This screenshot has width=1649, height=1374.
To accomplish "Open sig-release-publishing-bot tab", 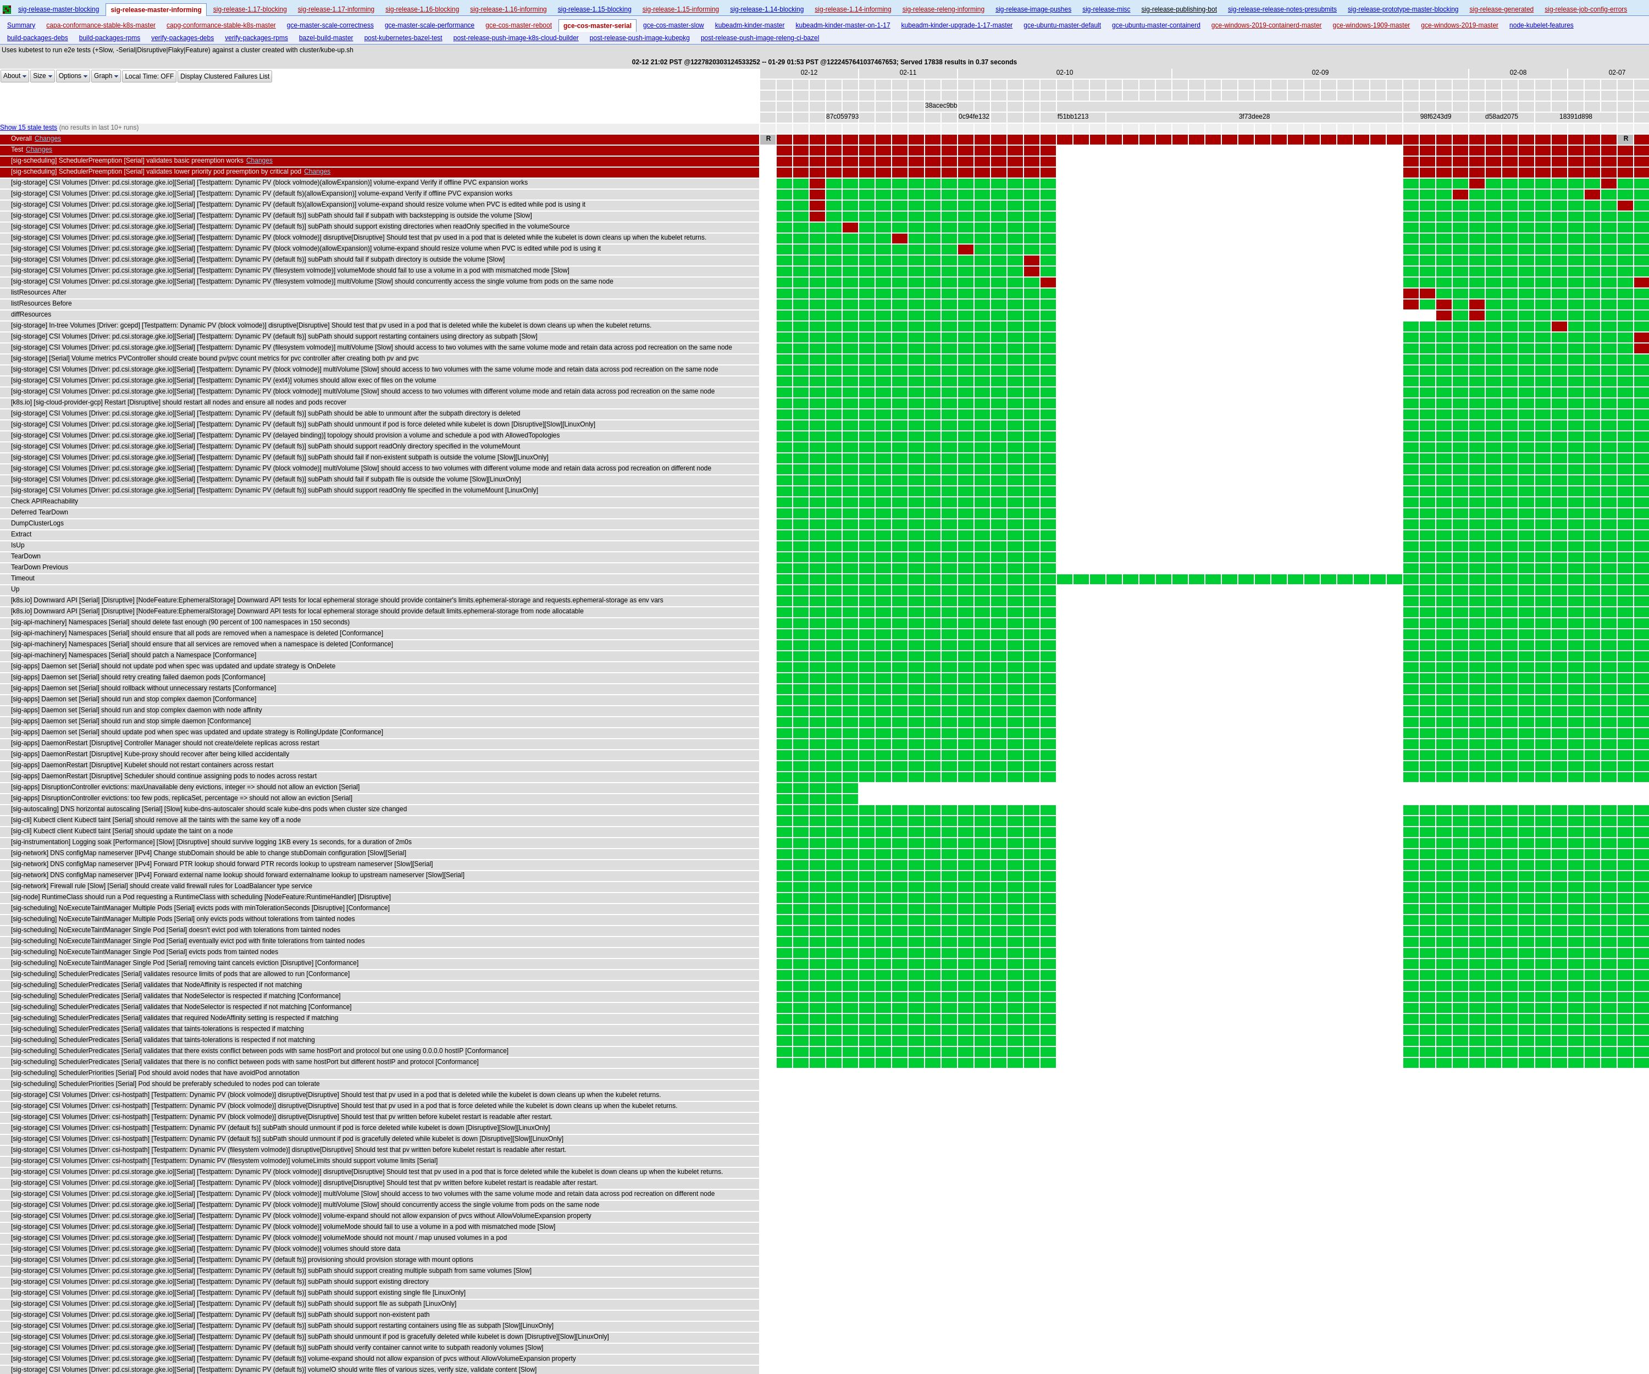I will click(x=1178, y=9).
